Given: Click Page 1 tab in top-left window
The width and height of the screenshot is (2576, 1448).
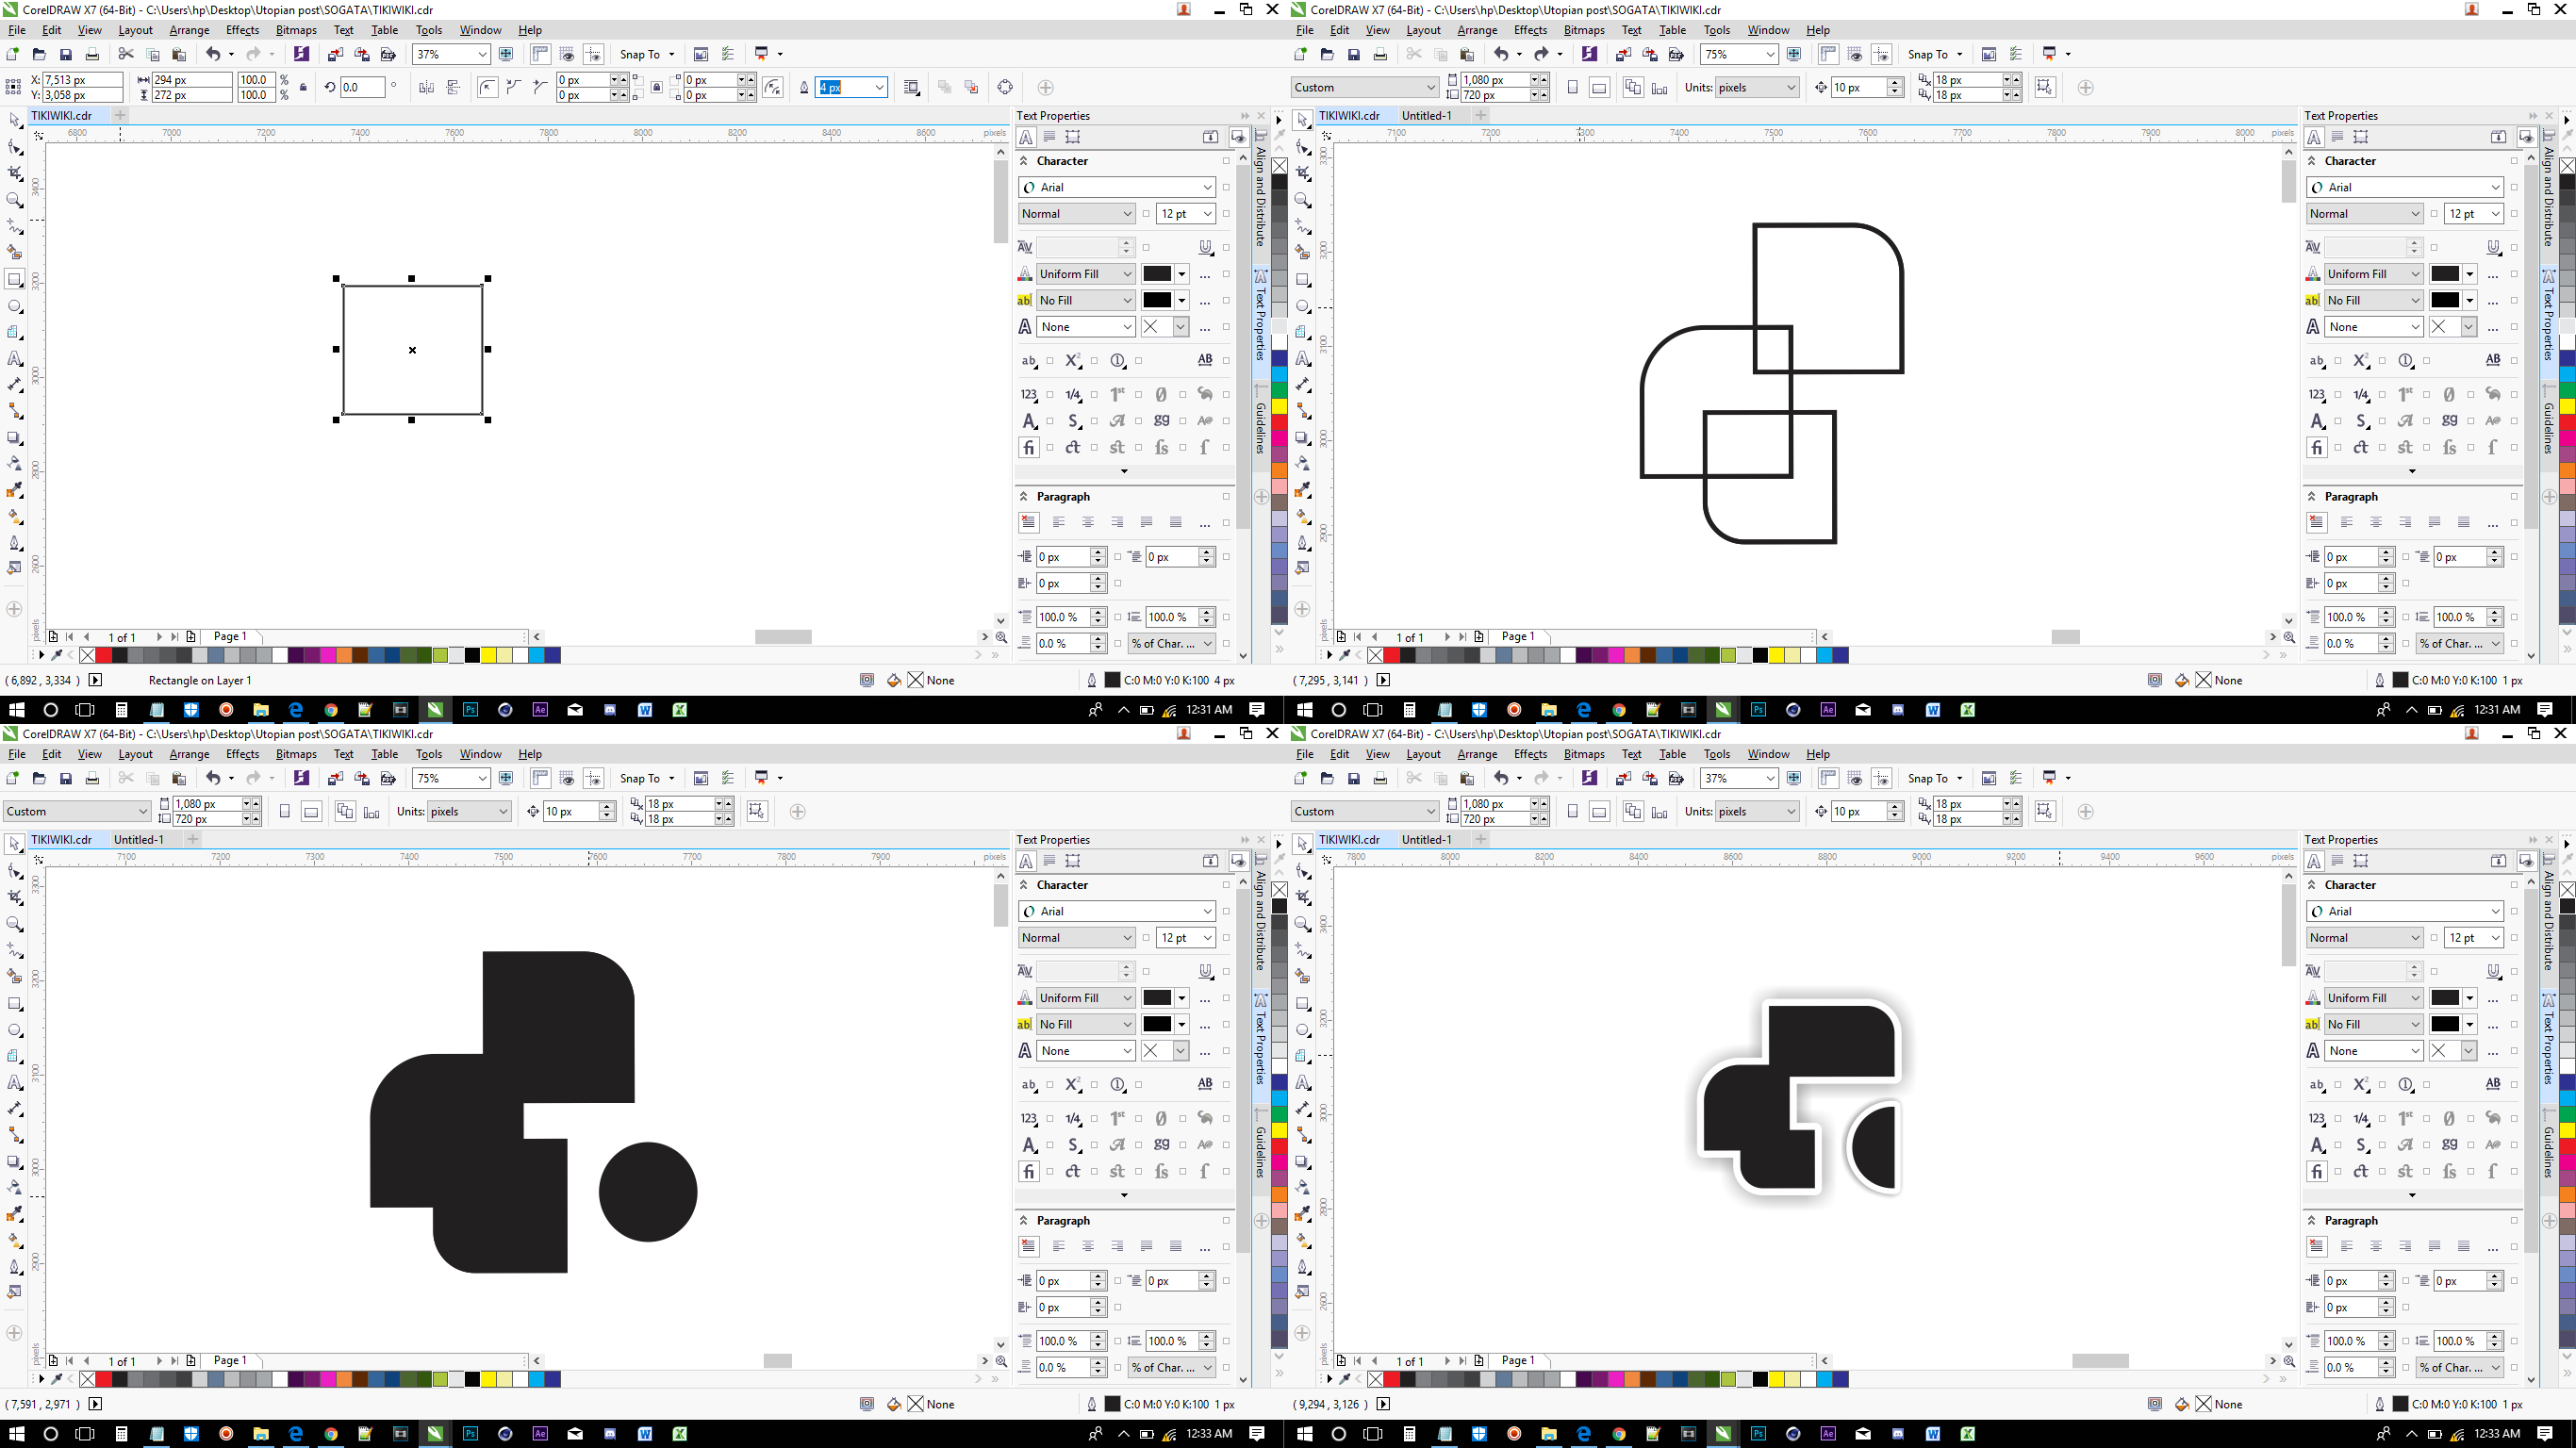Looking at the screenshot, I should tap(230, 637).
